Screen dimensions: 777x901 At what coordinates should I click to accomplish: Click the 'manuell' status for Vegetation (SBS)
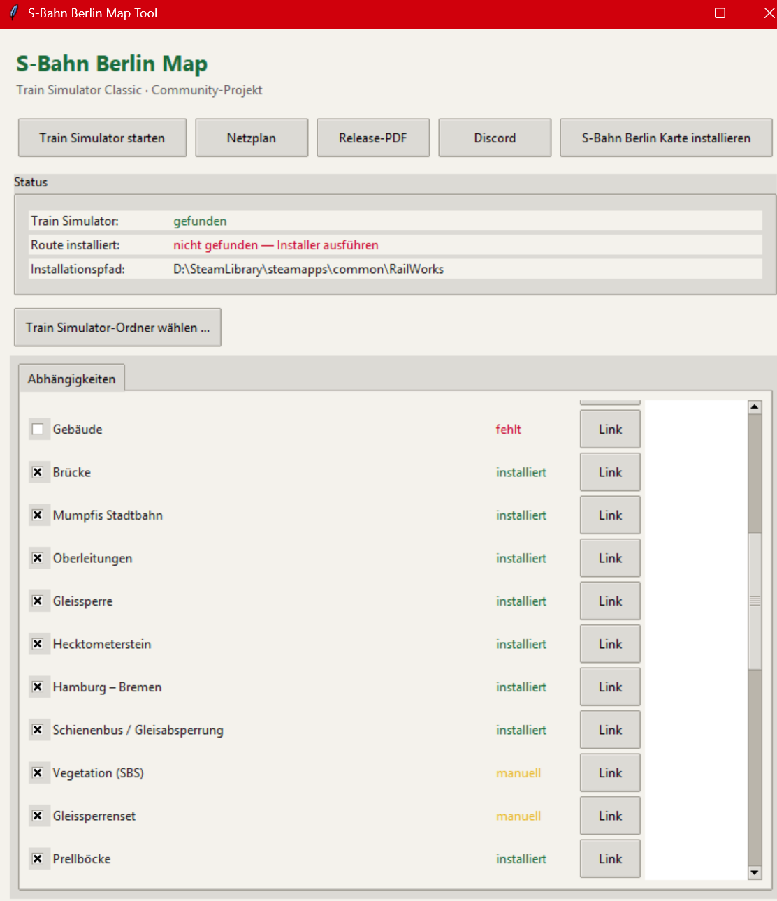click(x=518, y=773)
